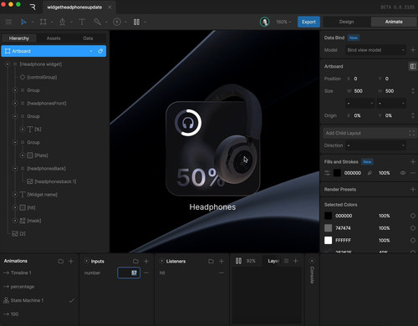
Task: Select the Bone tool
Action: [x=97, y=22]
